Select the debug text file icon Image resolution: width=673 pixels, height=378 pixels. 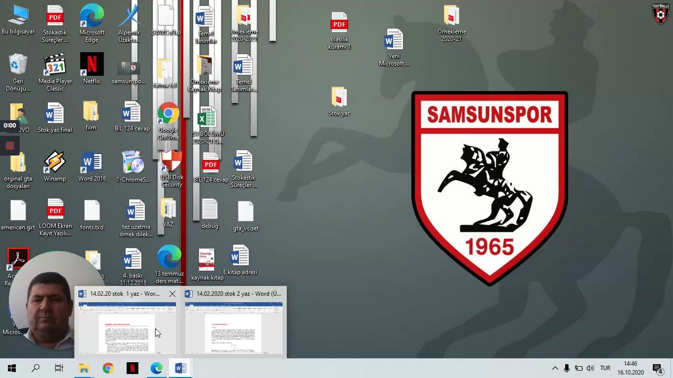coord(210,214)
